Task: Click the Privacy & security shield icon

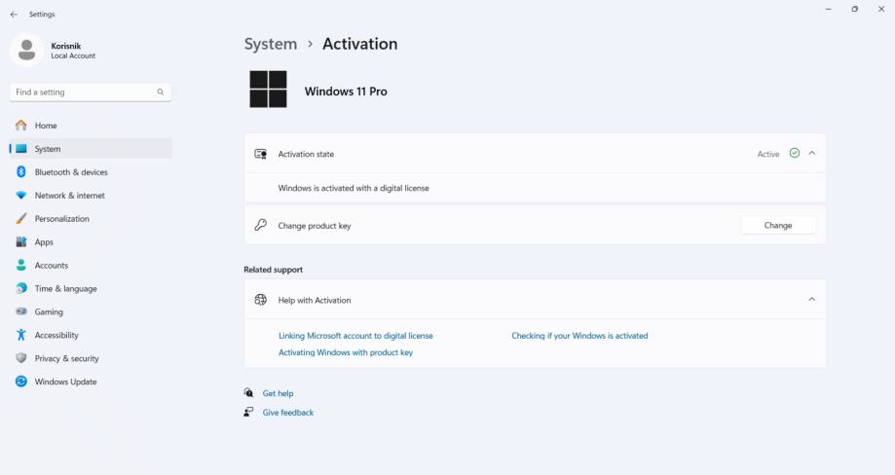Action: [21, 358]
